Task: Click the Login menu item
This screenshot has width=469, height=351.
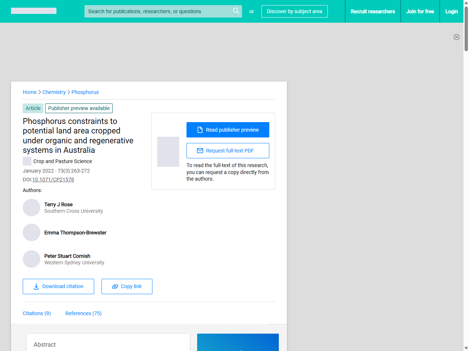Action: tap(451, 11)
